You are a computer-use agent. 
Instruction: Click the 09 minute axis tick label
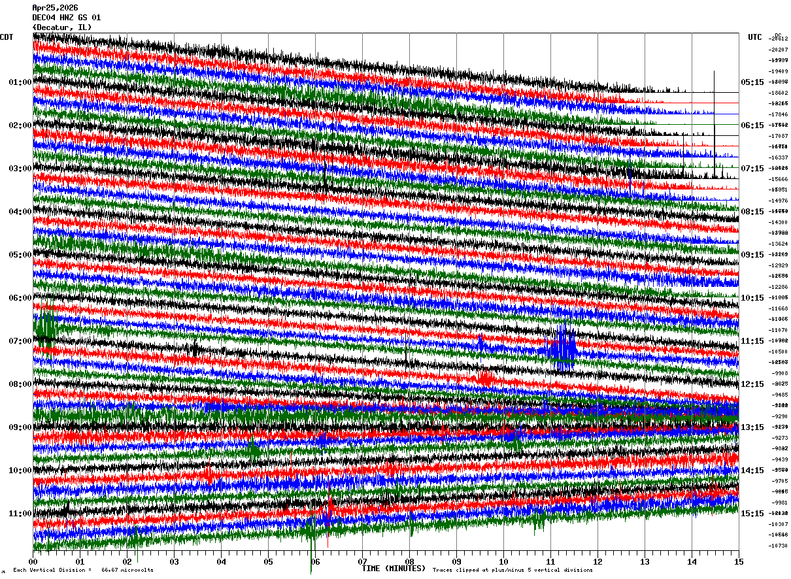(456, 561)
